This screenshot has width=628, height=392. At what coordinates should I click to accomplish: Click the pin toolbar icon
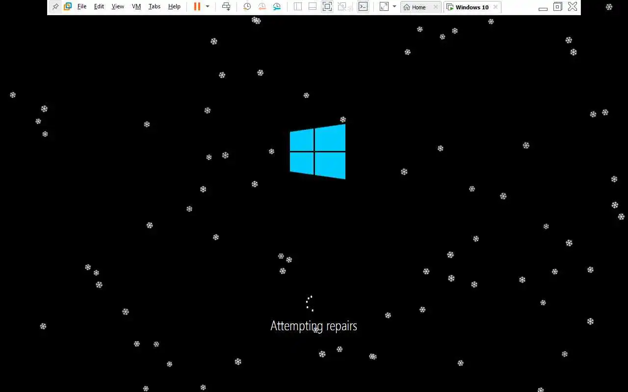[x=55, y=7]
